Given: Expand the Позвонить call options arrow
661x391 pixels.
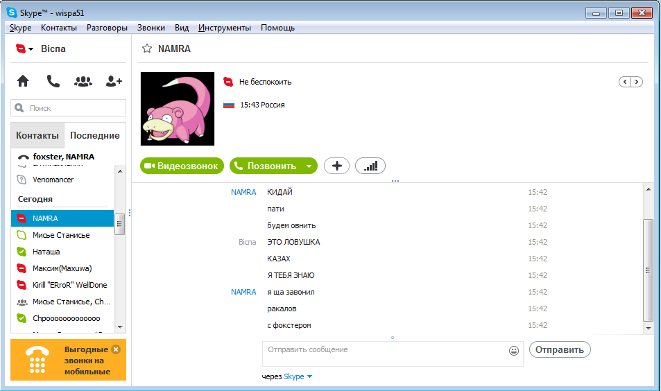Looking at the screenshot, I should tap(309, 166).
